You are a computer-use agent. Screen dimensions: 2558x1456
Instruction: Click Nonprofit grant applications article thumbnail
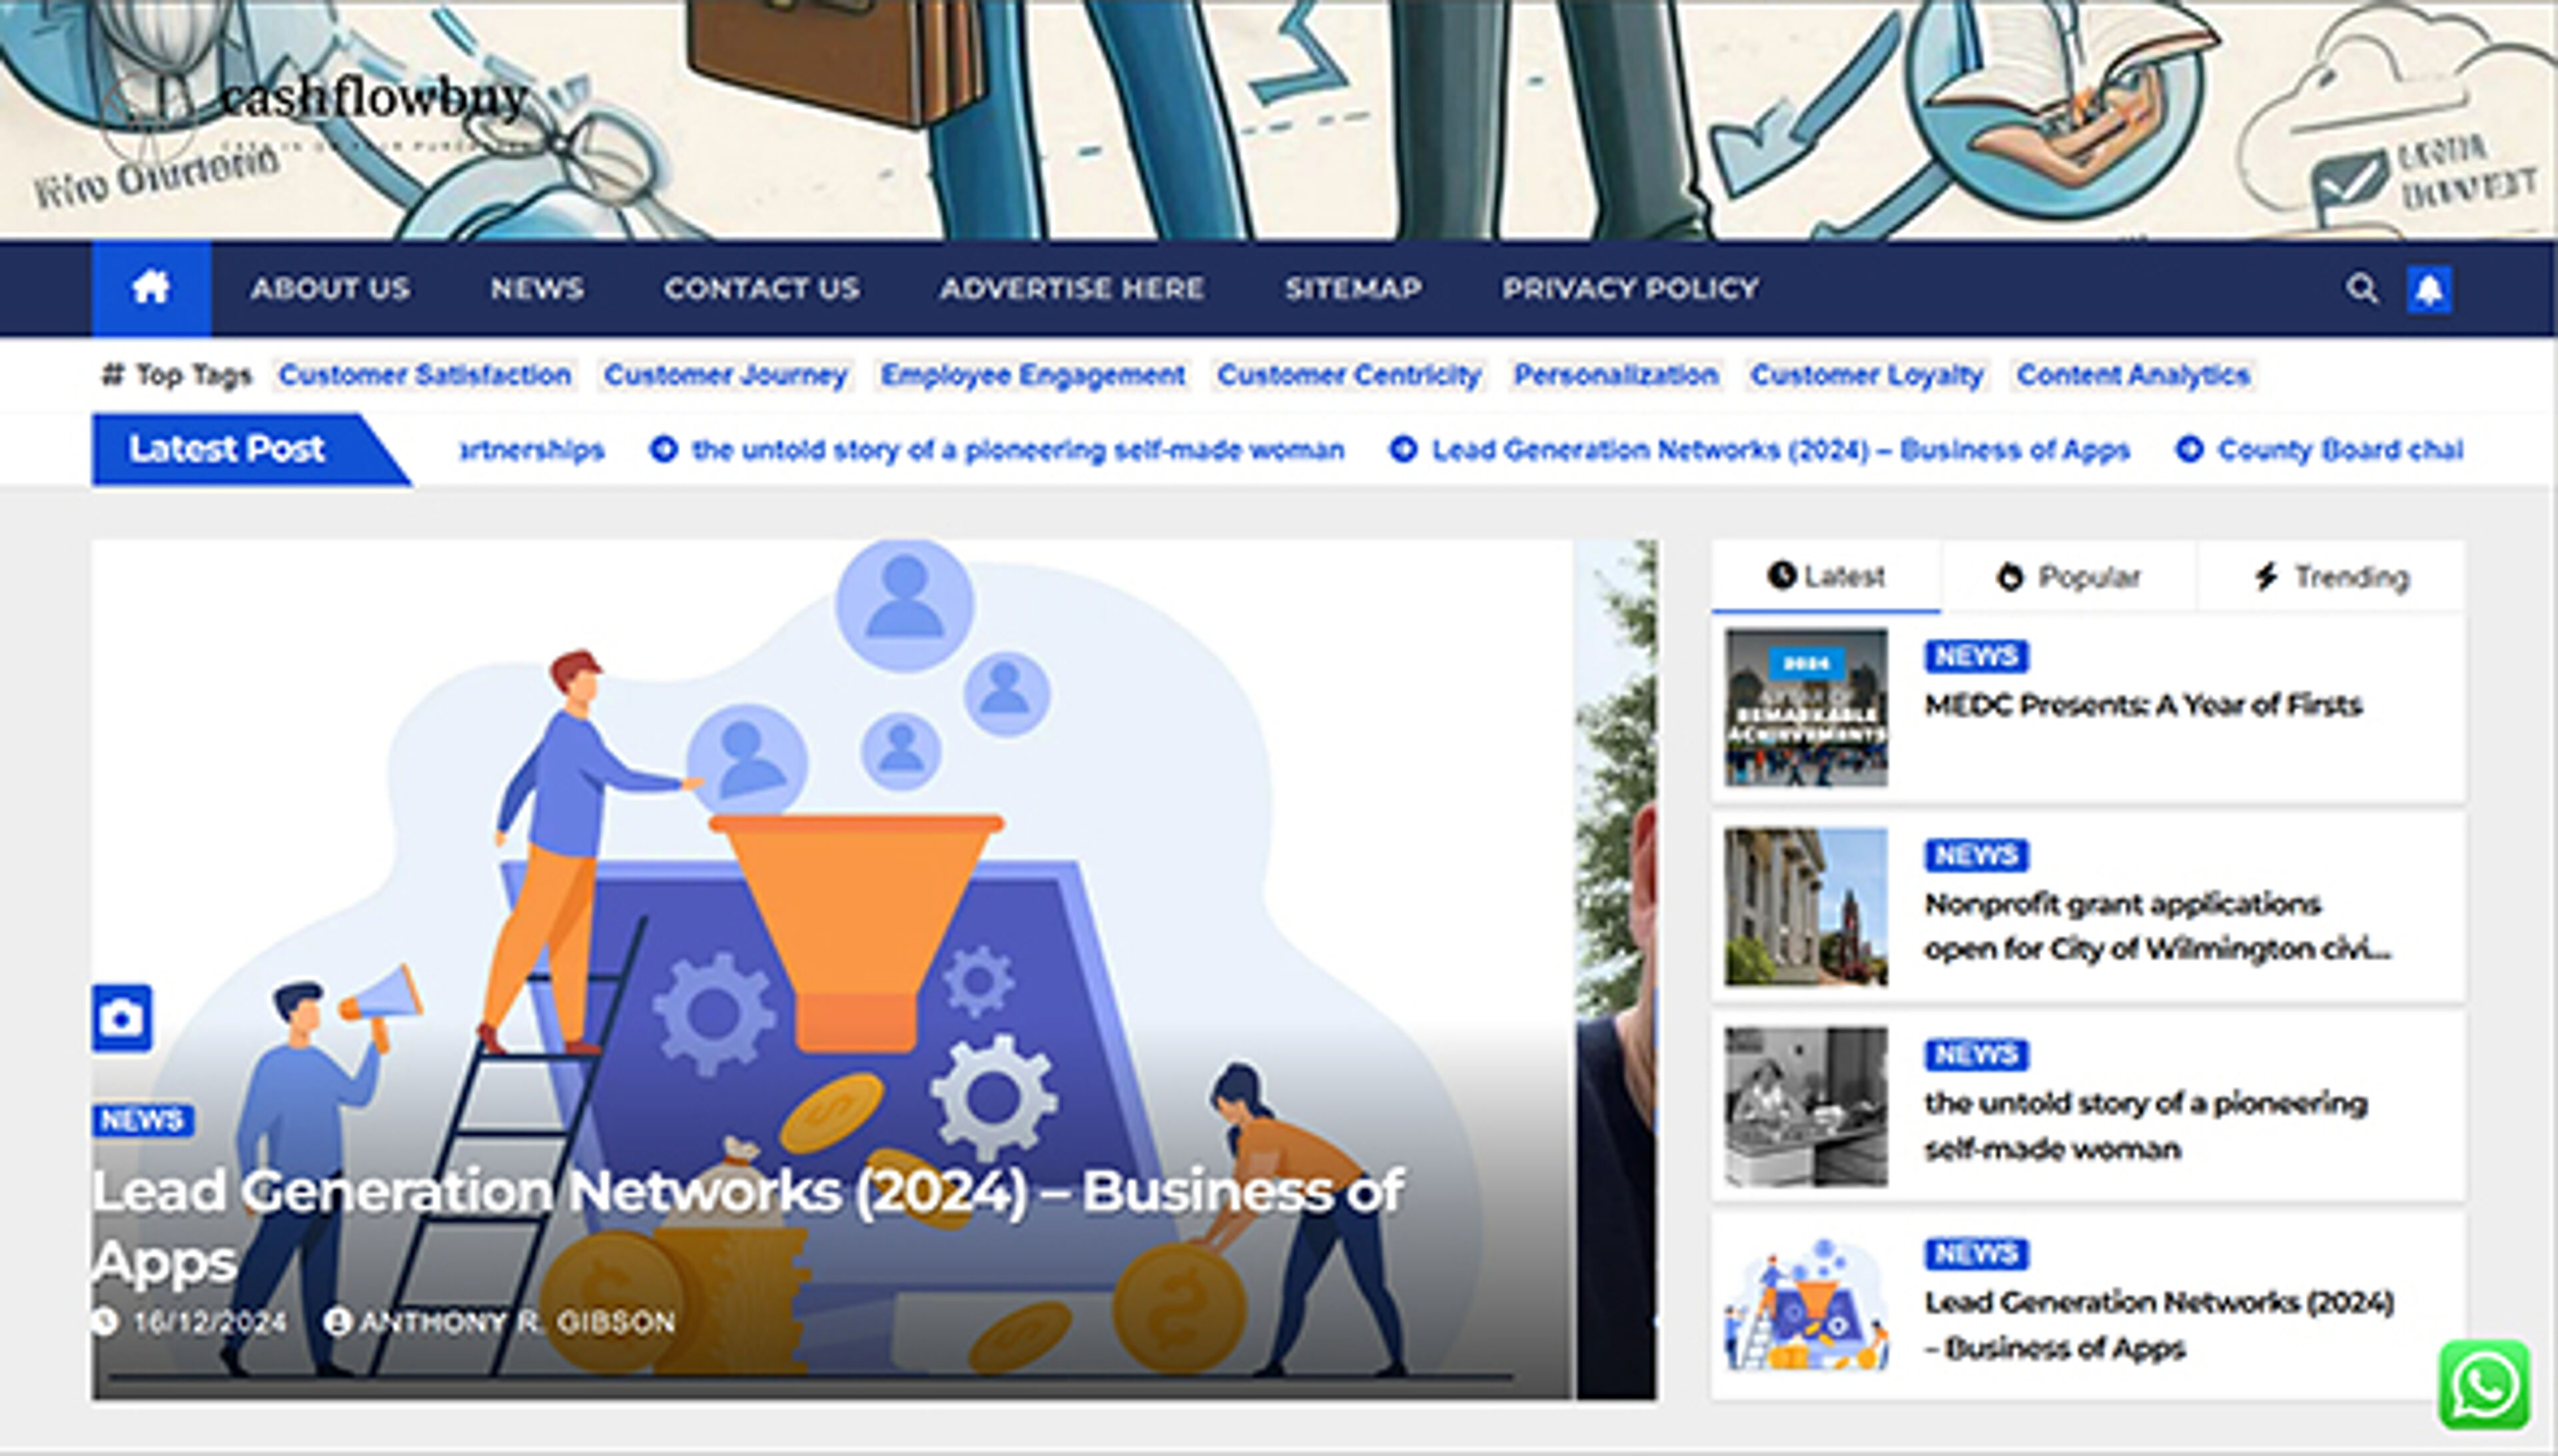(x=1805, y=907)
